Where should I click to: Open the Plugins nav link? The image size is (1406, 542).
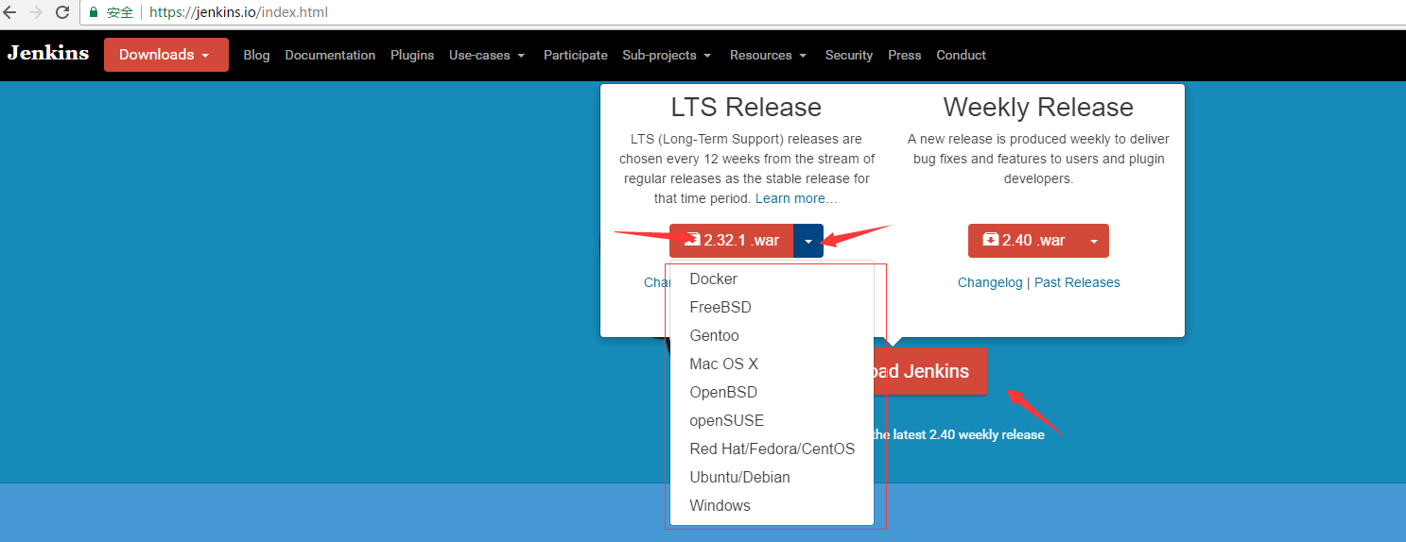tap(412, 55)
